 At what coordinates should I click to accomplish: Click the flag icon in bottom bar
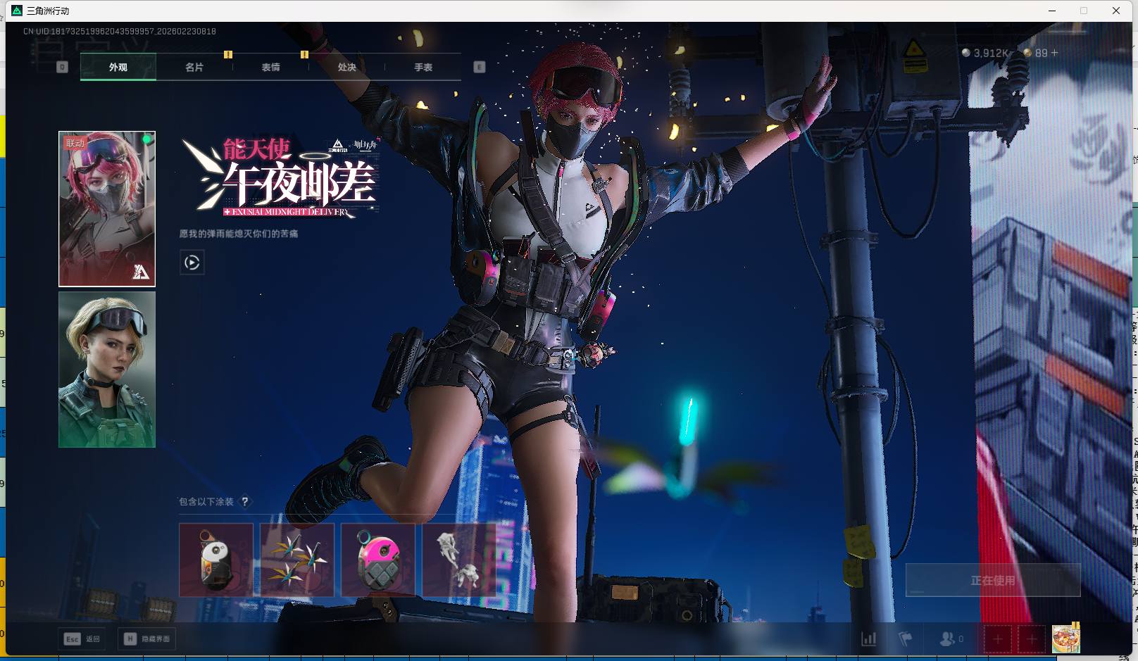coord(906,639)
